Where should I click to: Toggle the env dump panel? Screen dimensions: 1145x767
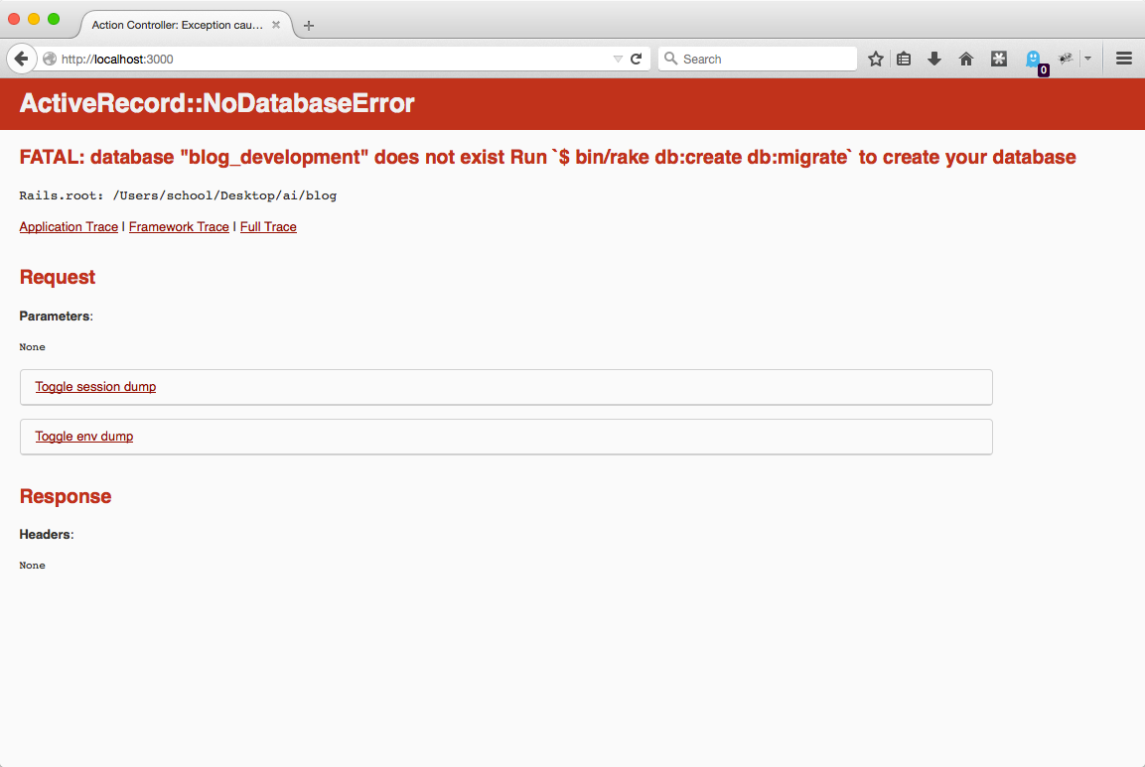[83, 437]
